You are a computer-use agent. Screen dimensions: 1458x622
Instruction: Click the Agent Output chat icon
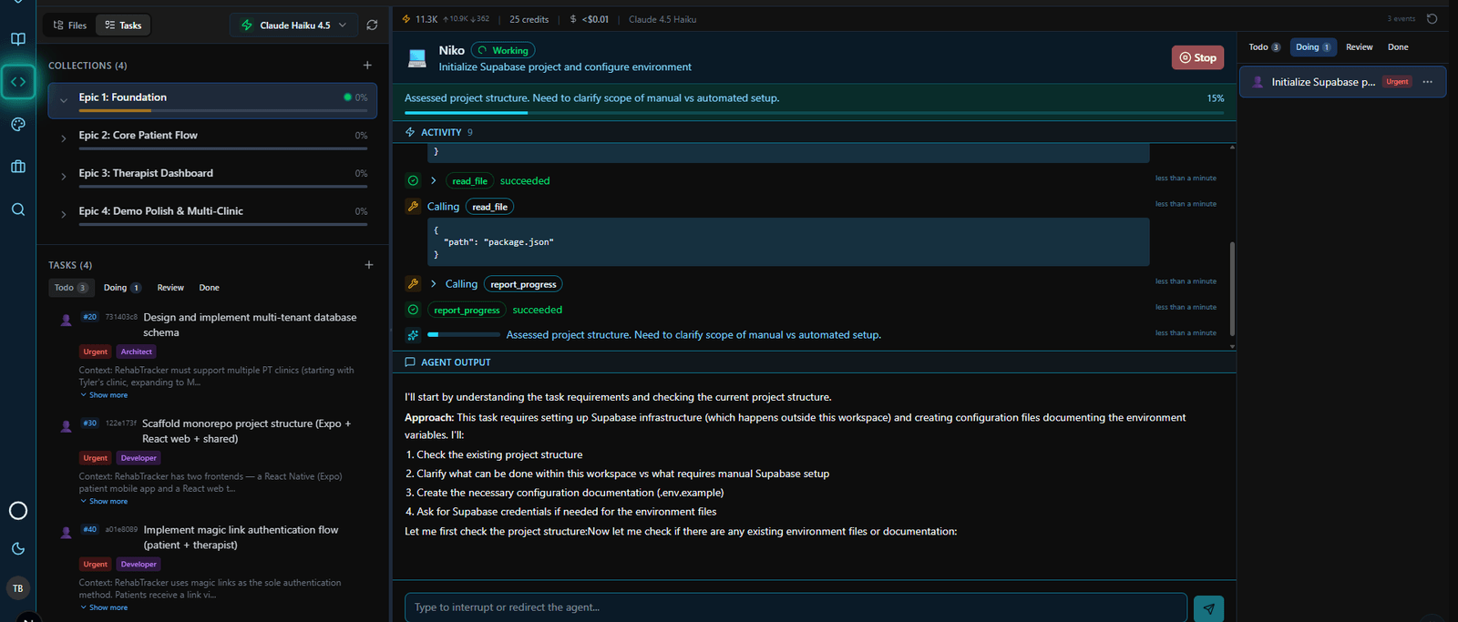[410, 362]
